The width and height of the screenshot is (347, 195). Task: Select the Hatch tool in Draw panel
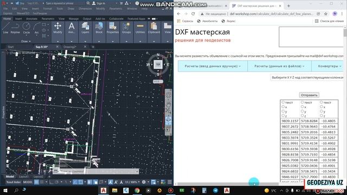[44, 36]
